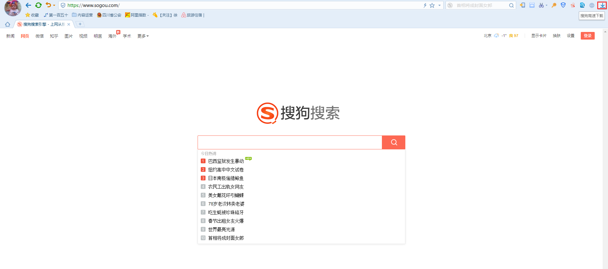Click air quality 良 97 indicator
Image resolution: width=608 pixels, height=269 pixels.
click(514, 36)
